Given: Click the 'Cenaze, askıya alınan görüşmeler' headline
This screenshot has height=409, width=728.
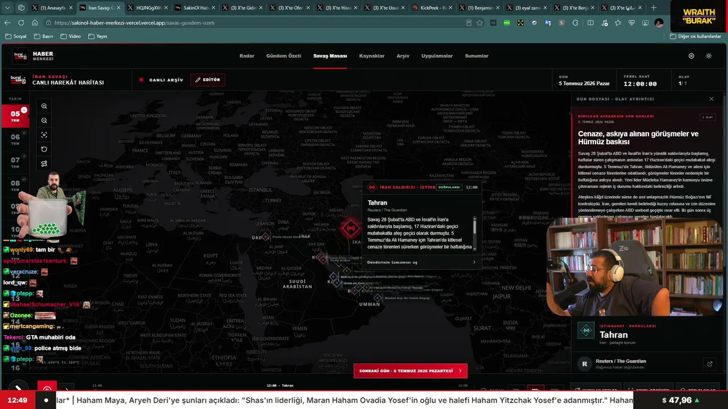Looking at the screenshot, I should click(638, 138).
